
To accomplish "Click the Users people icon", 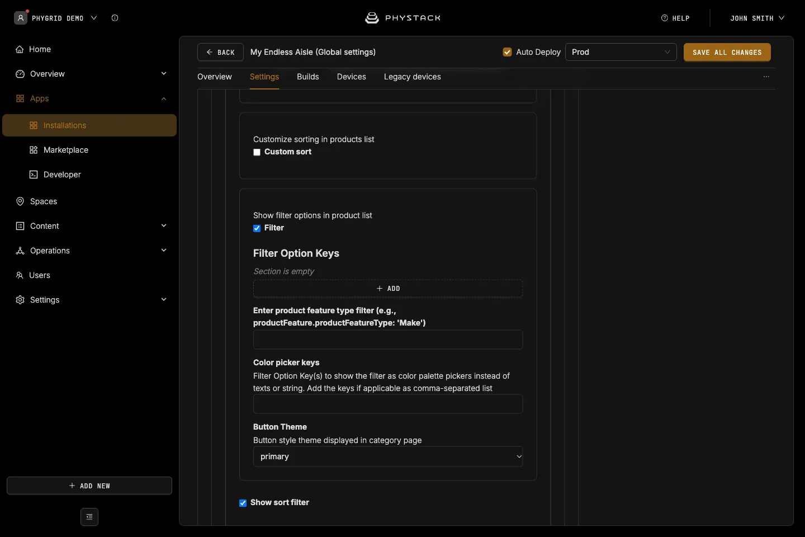I will click(x=20, y=275).
